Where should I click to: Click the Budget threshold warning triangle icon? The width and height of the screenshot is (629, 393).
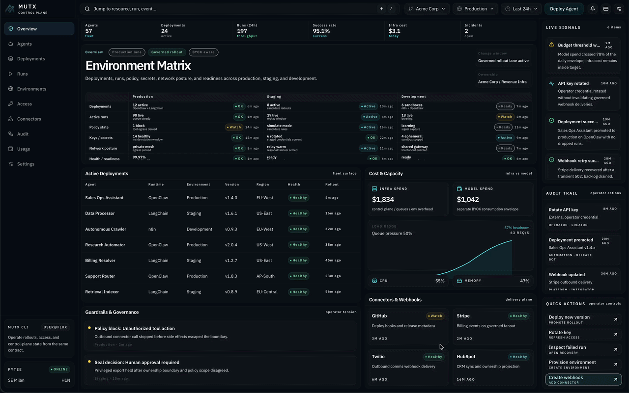[552, 45]
